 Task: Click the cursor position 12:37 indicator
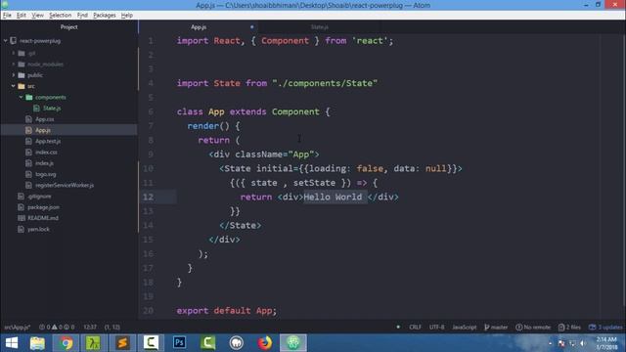point(90,328)
